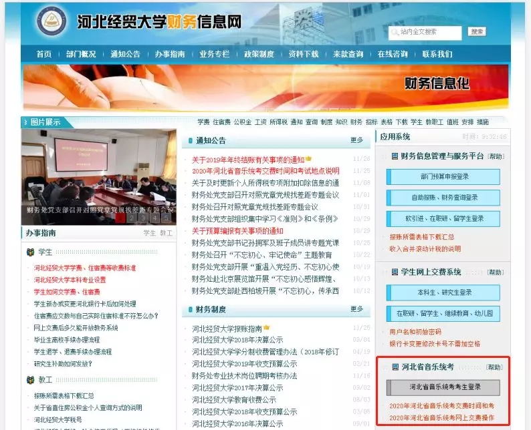Image resolution: width=531 pixels, height=430 pixels.
Task: Click 本科生、研究生登录 button
Action: click(443, 292)
